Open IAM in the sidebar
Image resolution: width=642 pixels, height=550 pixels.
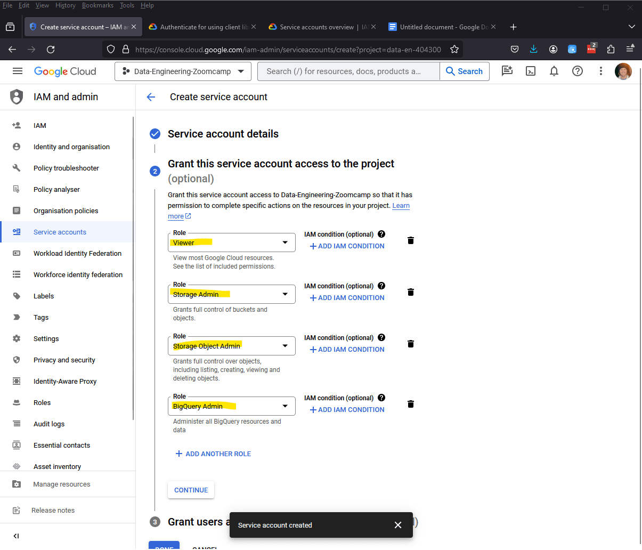point(67,126)
